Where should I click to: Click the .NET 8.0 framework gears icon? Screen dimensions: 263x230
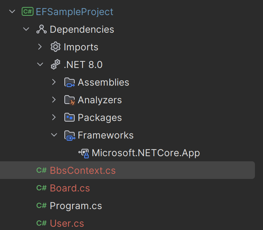pyautogui.click(x=55, y=65)
